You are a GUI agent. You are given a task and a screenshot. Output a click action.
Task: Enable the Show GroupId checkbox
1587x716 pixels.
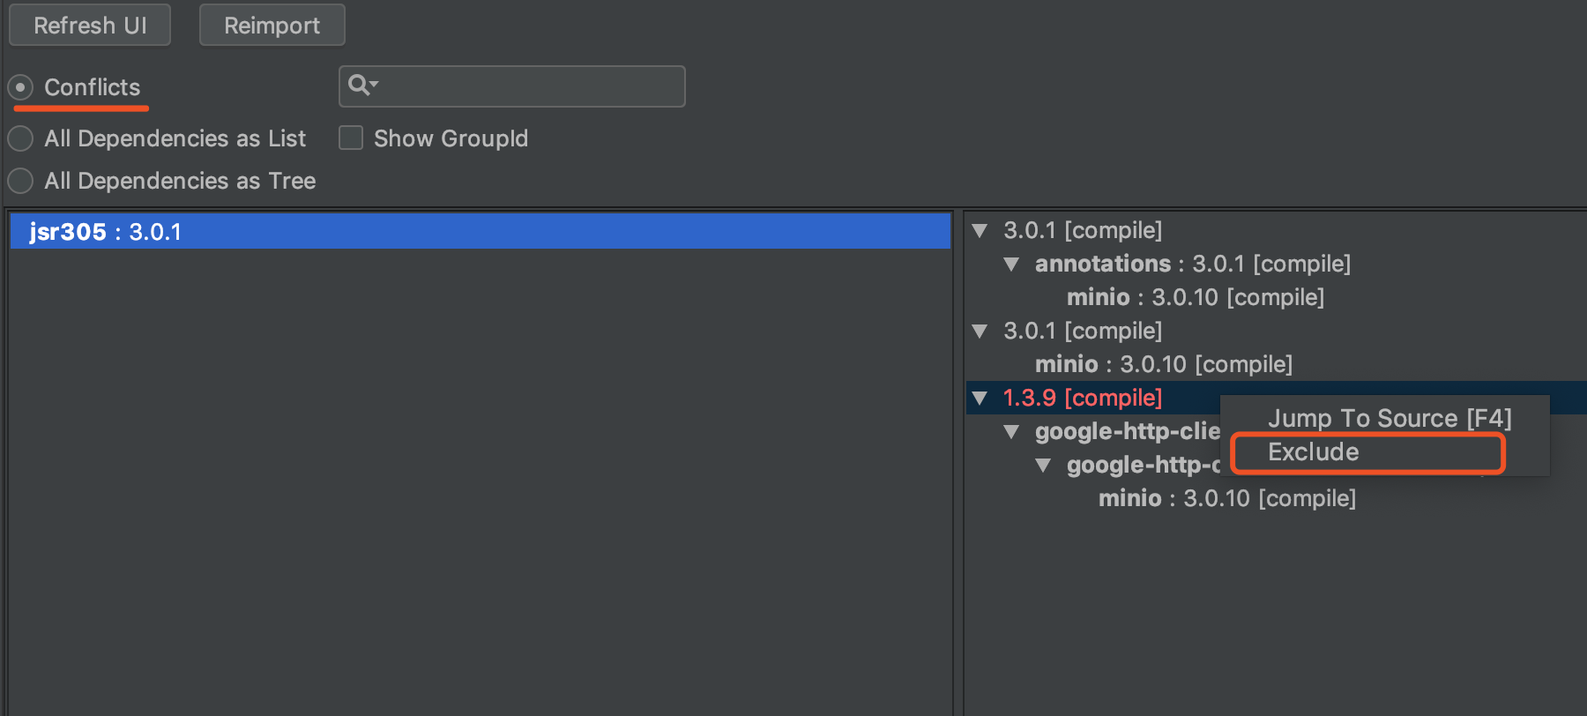click(351, 138)
